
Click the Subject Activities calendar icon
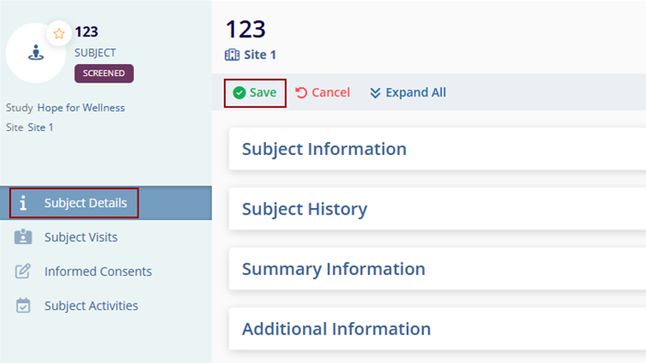(23, 305)
